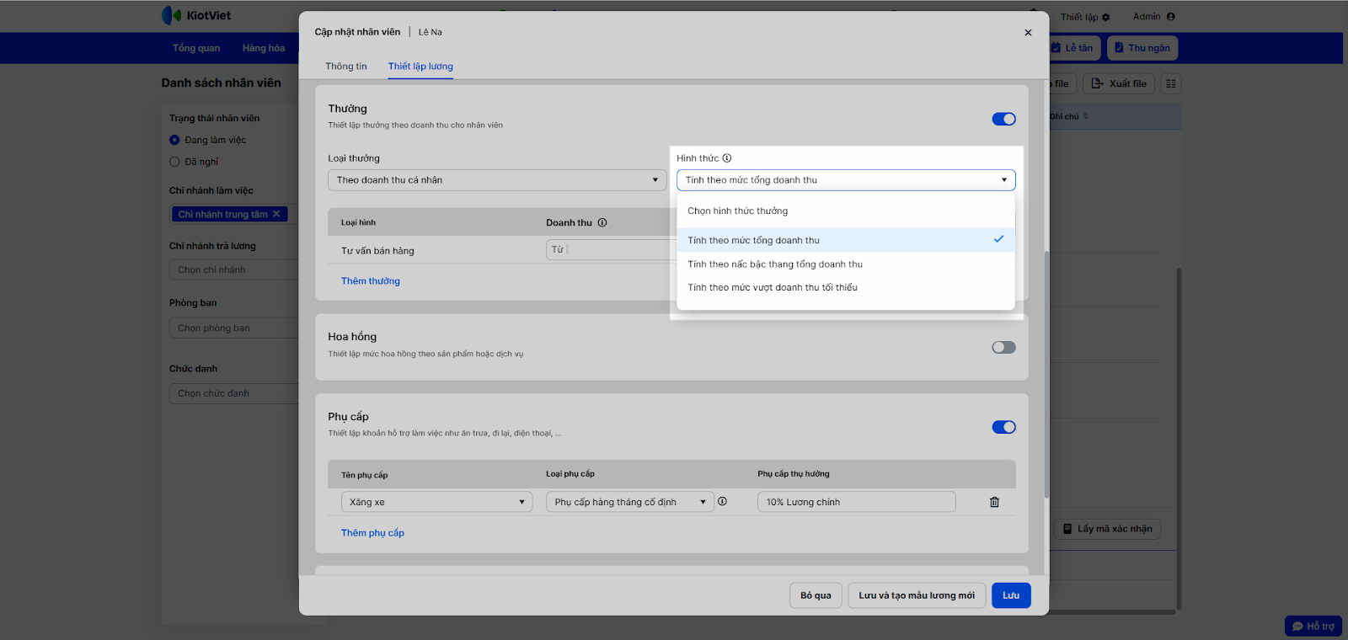Click info icon next to Loại phụ cấp dropdown
Image resolution: width=1348 pixels, height=640 pixels.
coord(722,502)
